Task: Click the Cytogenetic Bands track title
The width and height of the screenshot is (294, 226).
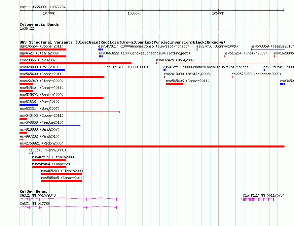Action: click(39, 24)
